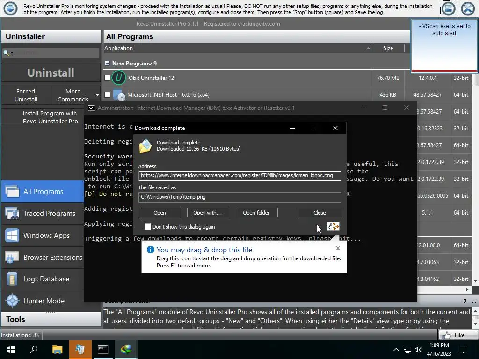Click Close in Download complete dialog

coord(319,213)
